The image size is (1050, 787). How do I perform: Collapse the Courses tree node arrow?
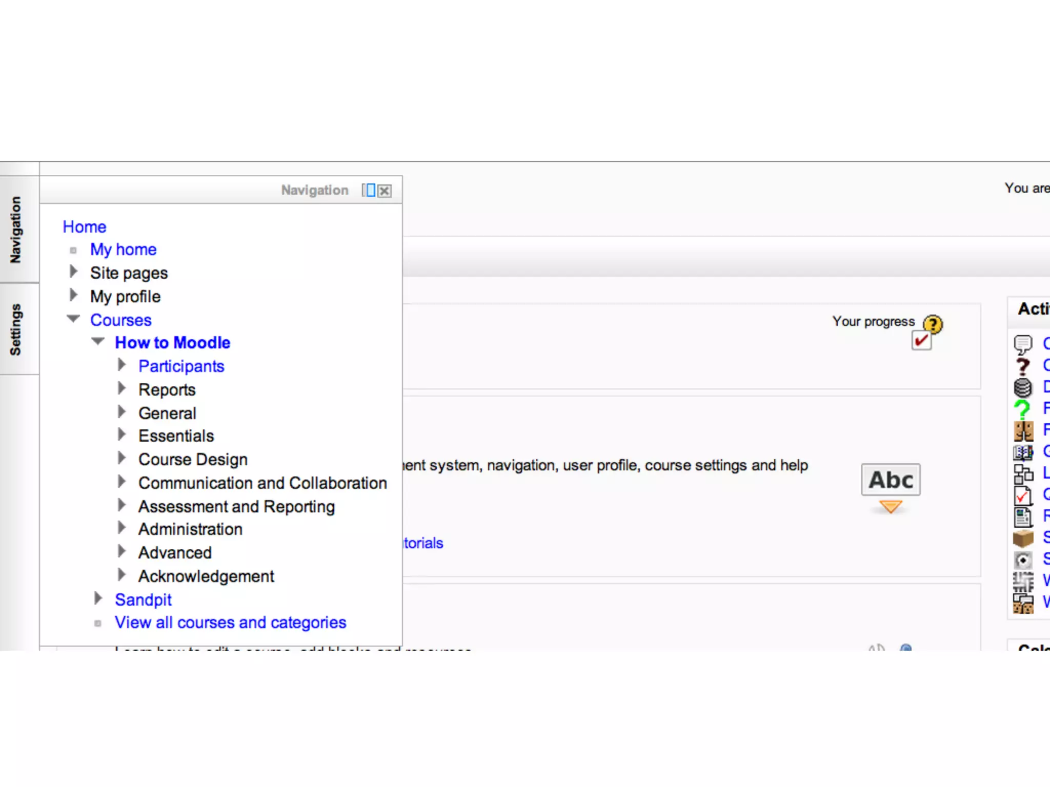(x=73, y=319)
